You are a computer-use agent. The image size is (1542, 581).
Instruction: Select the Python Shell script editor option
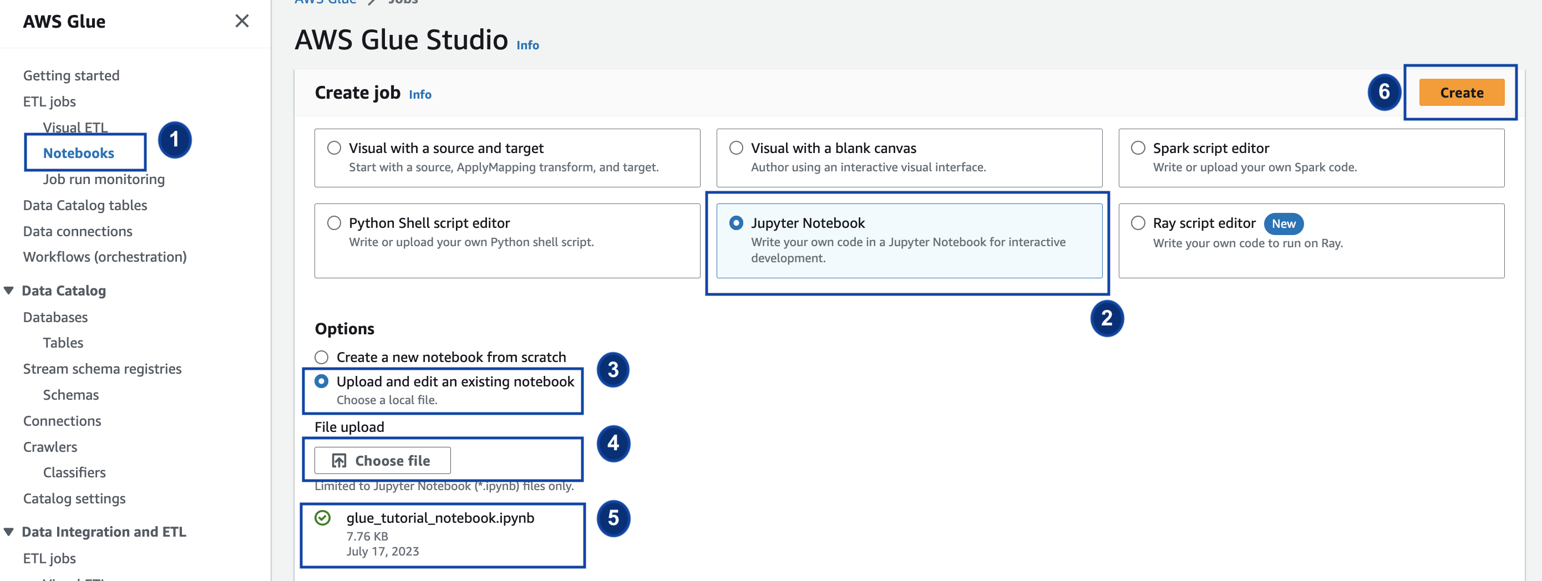tap(334, 223)
